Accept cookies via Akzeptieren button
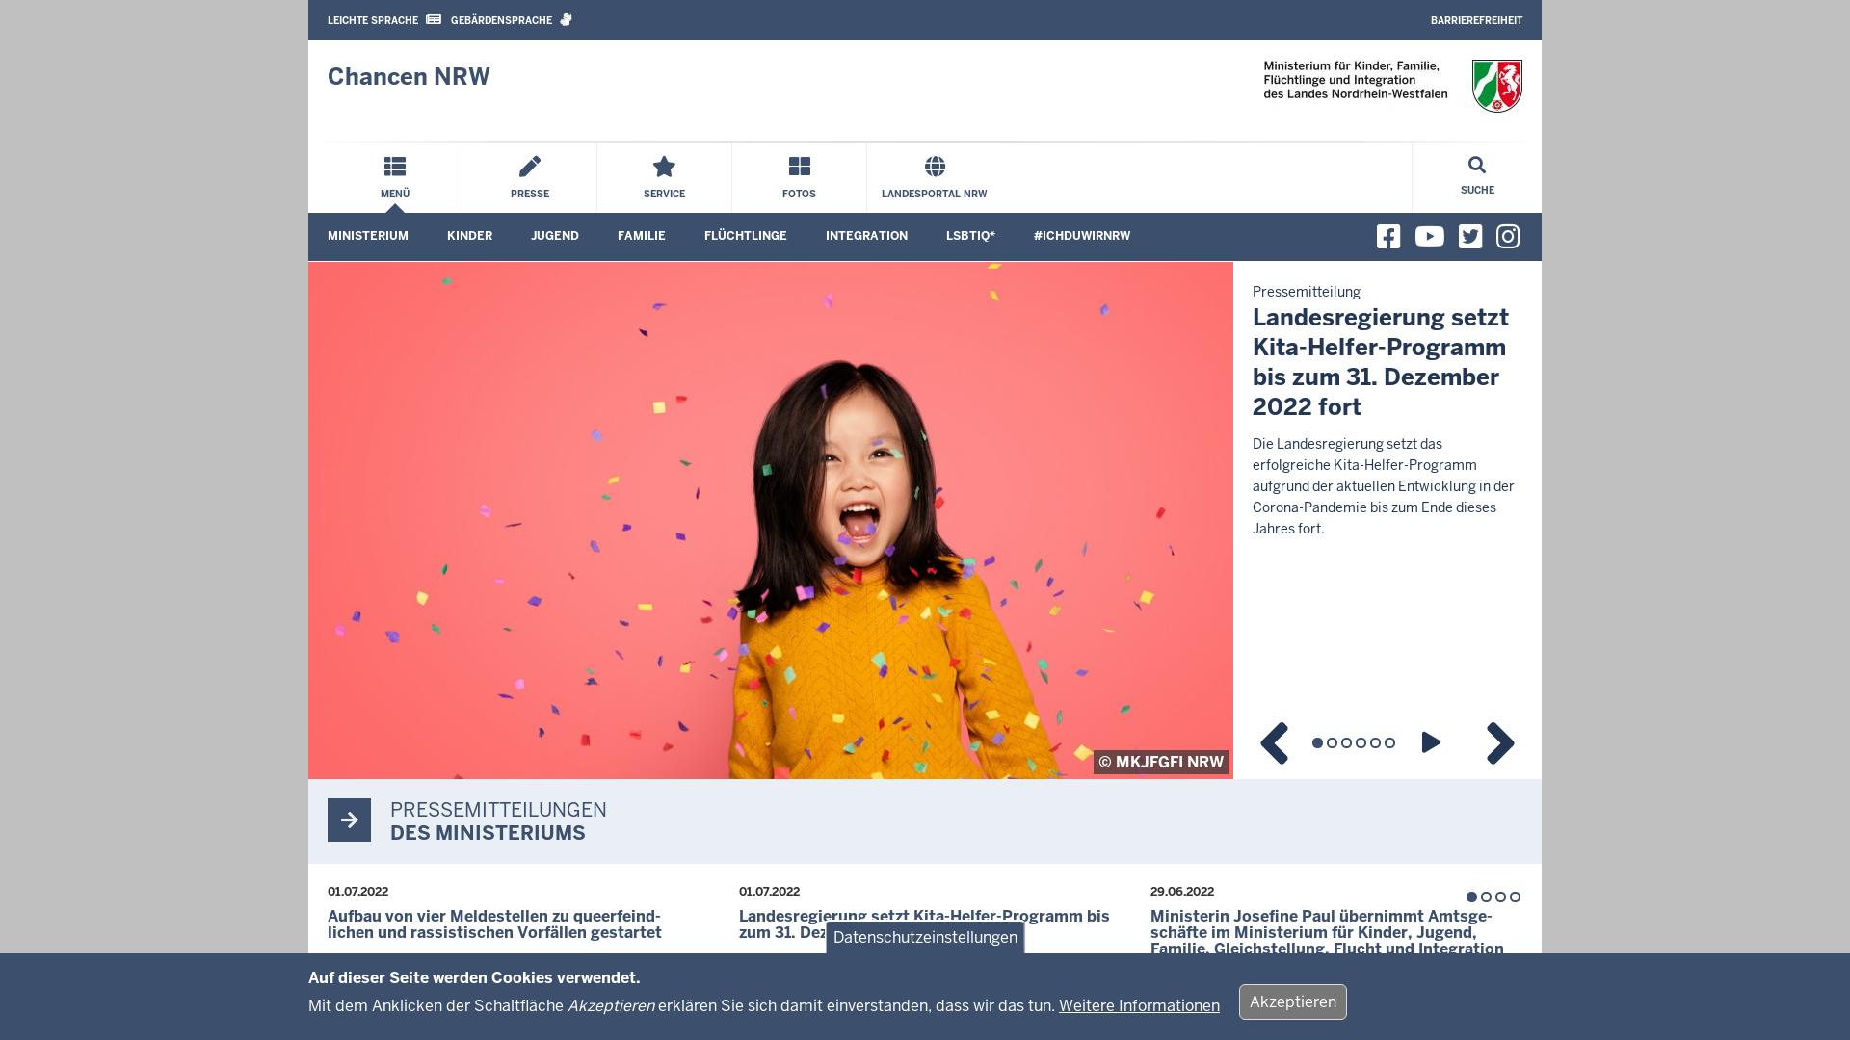This screenshot has height=1040, width=1850. pos(1292,1001)
